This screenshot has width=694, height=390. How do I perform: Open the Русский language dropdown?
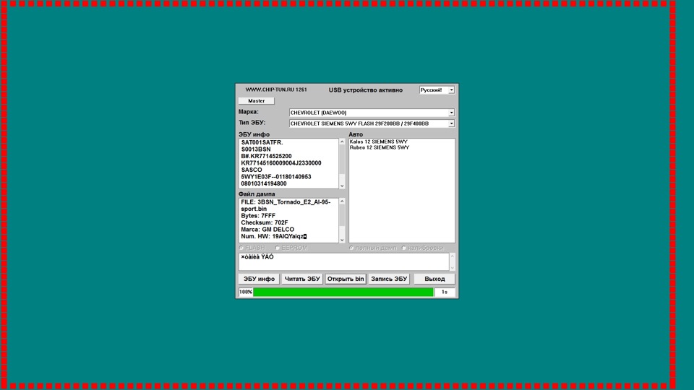(451, 90)
